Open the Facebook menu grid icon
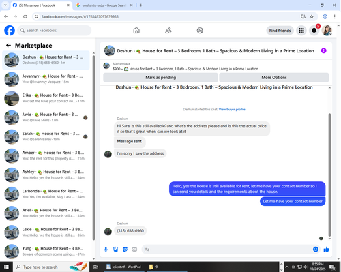The width and height of the screenshot is (341, 272). tap(301, 31)
